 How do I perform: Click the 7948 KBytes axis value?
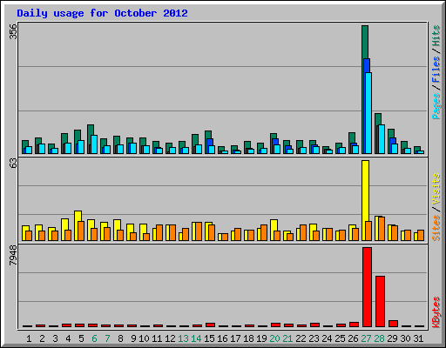(x=13, y=255)
